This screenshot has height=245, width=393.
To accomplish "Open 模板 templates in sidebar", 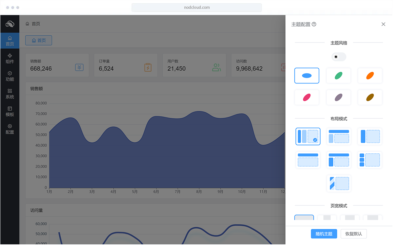I will tap(10, 111).
